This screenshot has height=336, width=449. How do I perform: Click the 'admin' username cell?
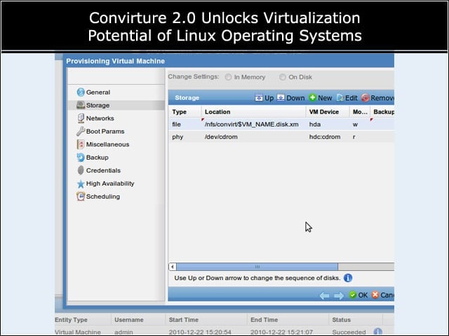tap(123, 332)
